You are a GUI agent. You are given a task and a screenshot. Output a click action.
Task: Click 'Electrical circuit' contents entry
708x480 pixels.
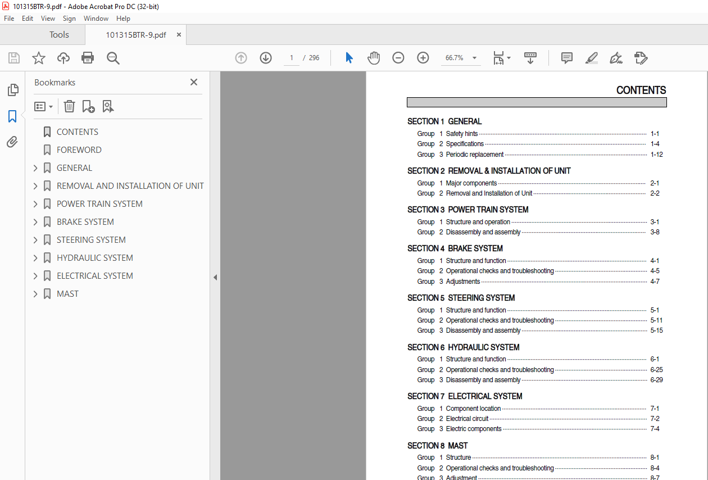468,419
